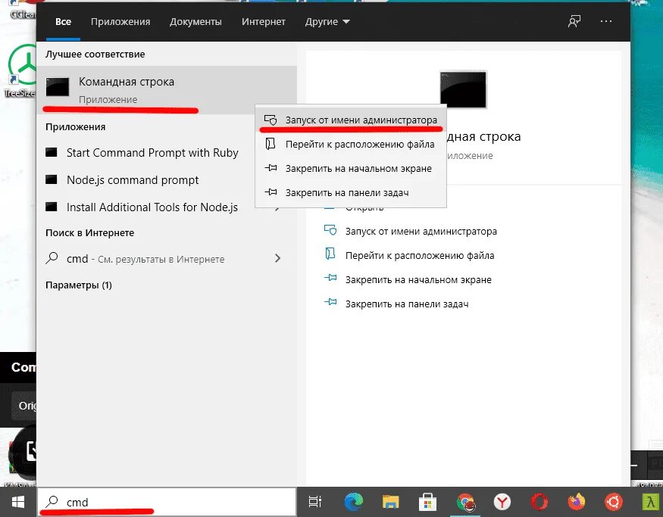Click Перейти к расположению файла in right pane
The height and width of the screenshot is (517, 663).
coord(420,256)
